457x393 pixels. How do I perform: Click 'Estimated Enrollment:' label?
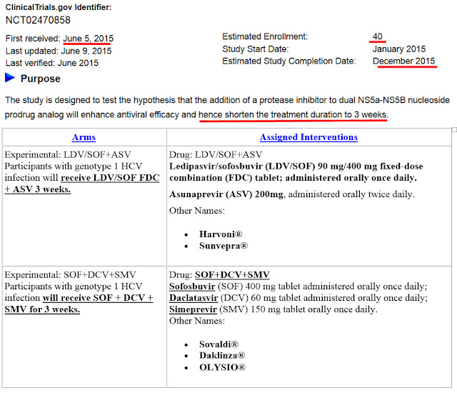coord(265,36)
